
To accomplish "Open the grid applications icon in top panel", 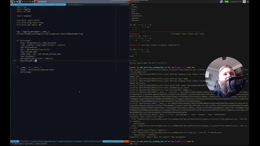I will 245,2.
